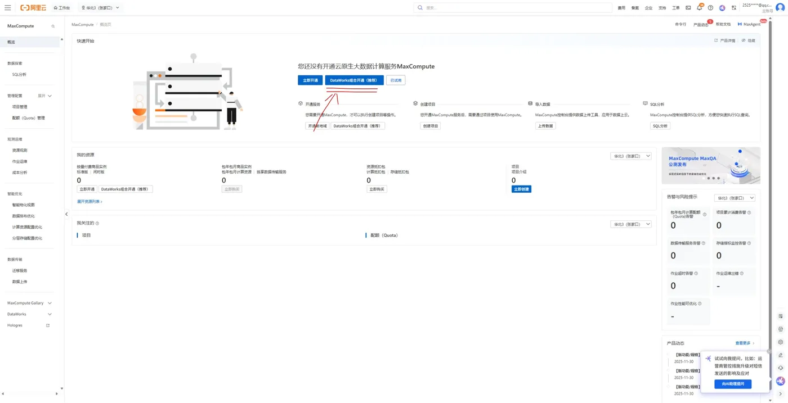Click 上传数据 button
788x403 pixels.
pos(545,126)
